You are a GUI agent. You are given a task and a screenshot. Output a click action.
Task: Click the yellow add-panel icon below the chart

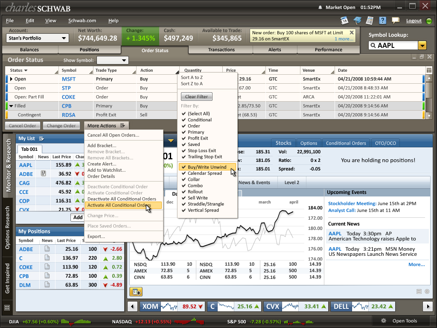136,292
